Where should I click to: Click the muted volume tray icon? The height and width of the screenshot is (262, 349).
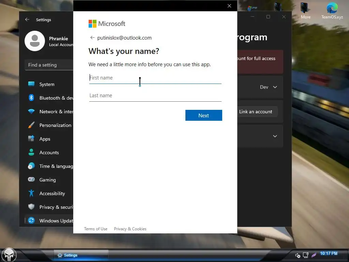tap(298, 255)
